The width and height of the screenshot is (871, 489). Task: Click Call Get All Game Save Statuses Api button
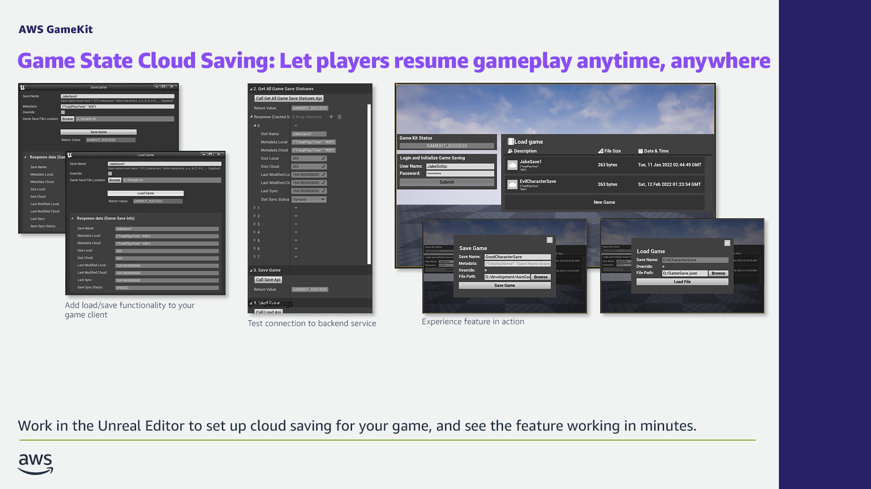(289, 98)
